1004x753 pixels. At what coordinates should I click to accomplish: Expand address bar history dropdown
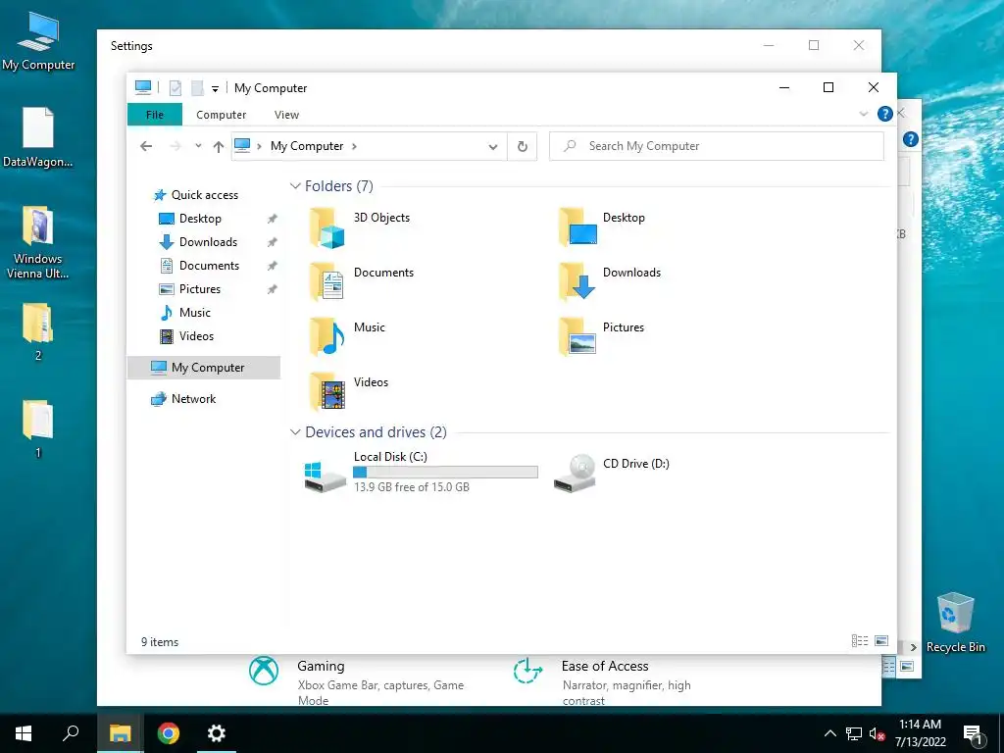click(x=493, y=147)
